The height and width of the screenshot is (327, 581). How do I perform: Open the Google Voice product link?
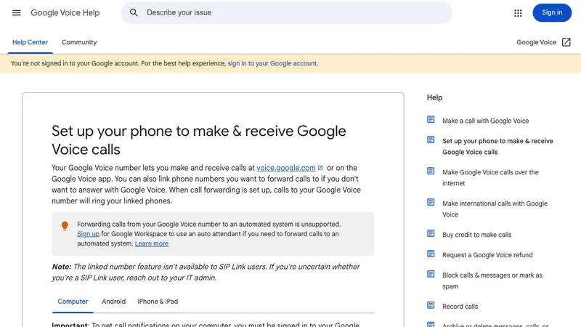coord(536,42)
